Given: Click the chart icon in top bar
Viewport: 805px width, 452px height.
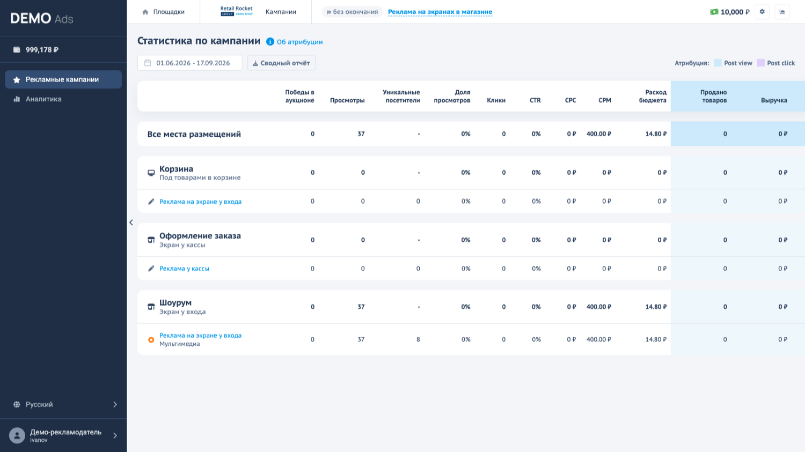Looking at the screenshot, I should (x=782, y=12).
